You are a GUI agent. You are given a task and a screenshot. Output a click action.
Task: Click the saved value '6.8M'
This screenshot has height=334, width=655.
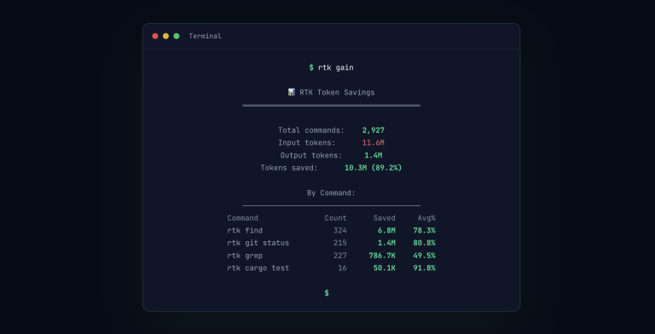(x=386, y=230)
